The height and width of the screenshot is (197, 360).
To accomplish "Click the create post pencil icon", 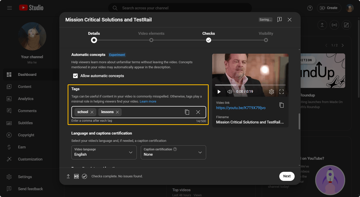I will [x=346, y=25].
